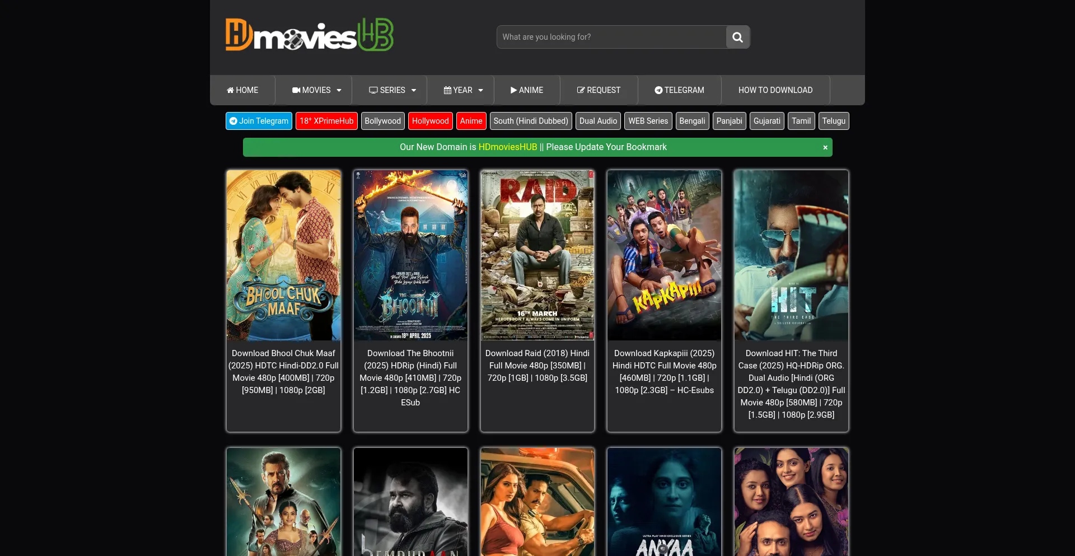Click the camera icon beside MOVIES
This screenshot has height=556, width=1075.
tap(296, 90)
